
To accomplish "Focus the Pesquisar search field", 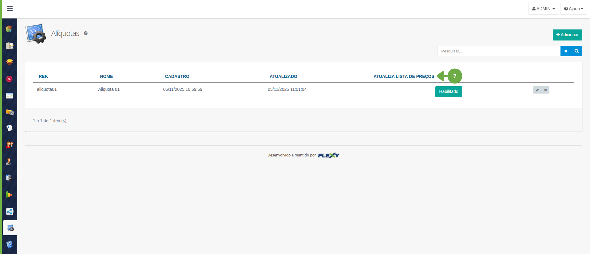I will [x=498, y=51].
